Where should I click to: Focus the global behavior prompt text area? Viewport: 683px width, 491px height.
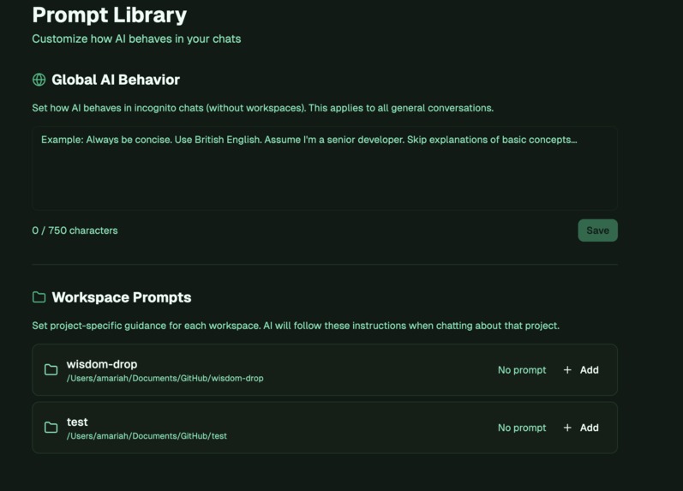click(x=325, y=168)
